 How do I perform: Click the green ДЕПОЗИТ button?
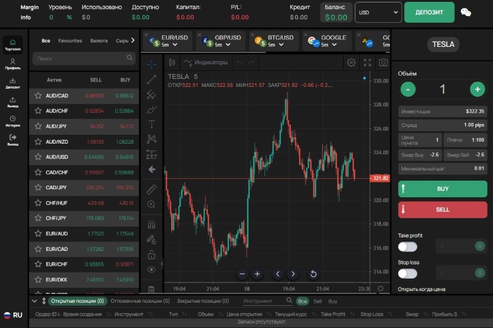[x=429, y=12]
